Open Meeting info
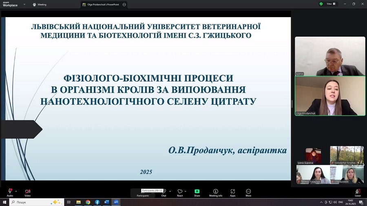367x206 pixels. point(216,192)
